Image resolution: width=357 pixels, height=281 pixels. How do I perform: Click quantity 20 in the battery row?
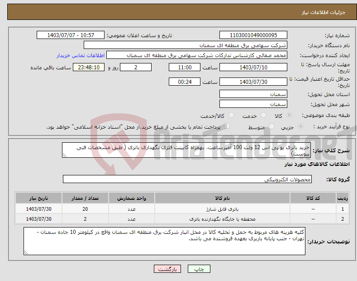[x=85, y=209]
